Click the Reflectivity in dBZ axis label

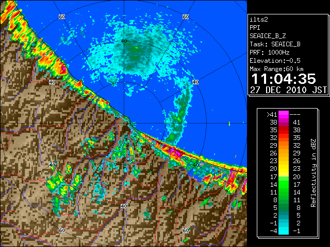tap(313, 173)
